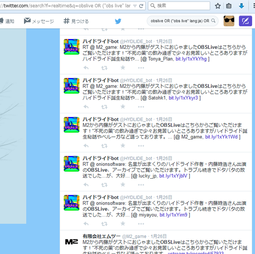The width and height of the screenshot is (255, 254).
Task: Open link bit.ly/1xYjblV
Action: coord(173,176)
